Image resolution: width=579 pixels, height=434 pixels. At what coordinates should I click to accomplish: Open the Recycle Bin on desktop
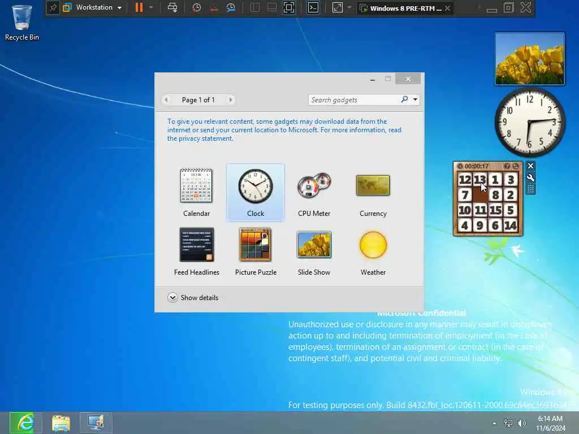pos(21,22)
